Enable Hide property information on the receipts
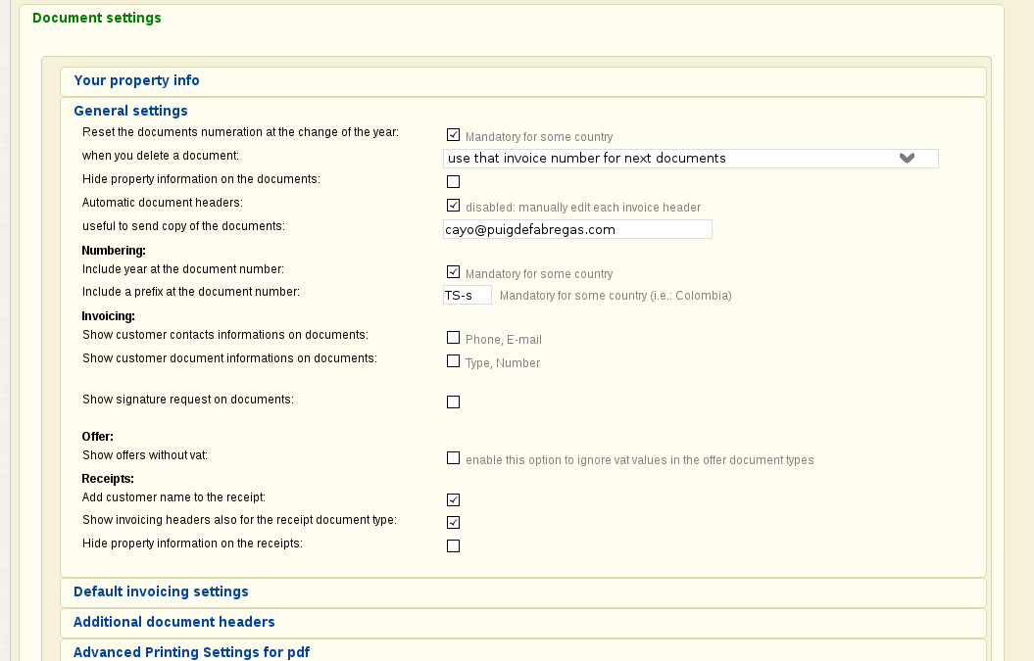 pyautogui.click(x=453, y=545)
